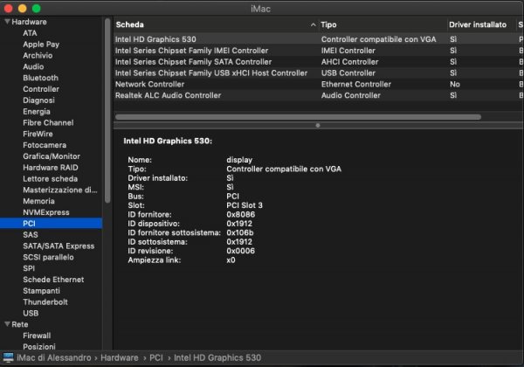Image resolution: width=524 pixels, height=367 pixels.
Task: Sort by Driver installato column header
Action: click(478, 24)
